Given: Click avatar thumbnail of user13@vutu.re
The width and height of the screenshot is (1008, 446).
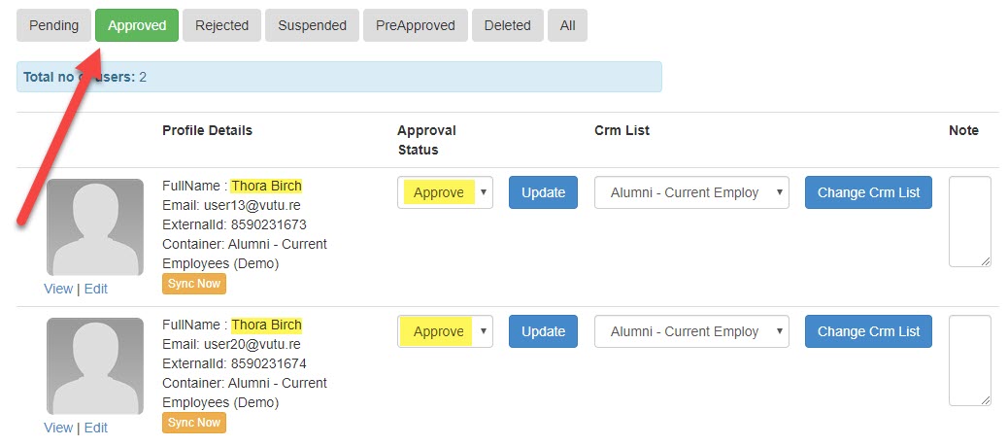Looking at the screenshot, I should point(95,227).
